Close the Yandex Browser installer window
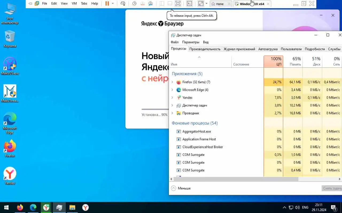 333,15
